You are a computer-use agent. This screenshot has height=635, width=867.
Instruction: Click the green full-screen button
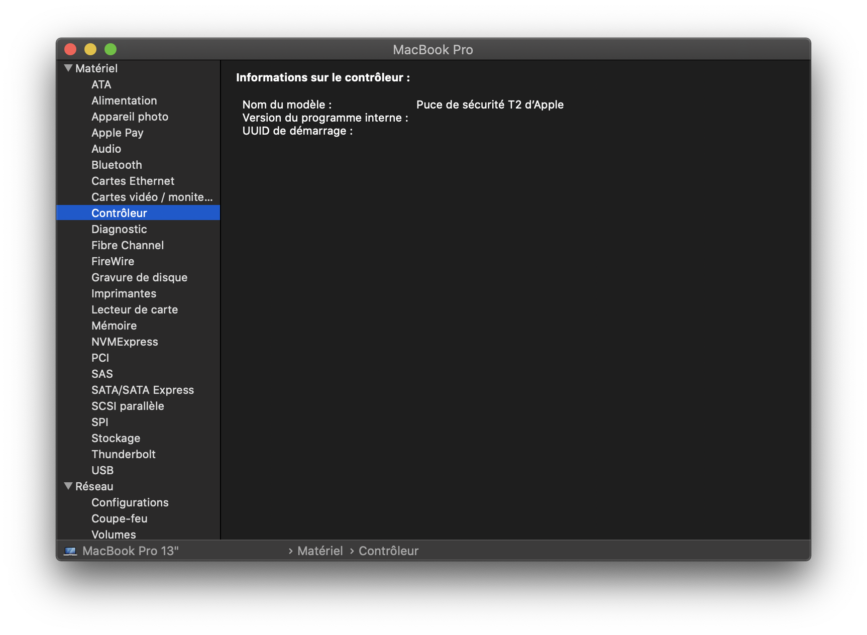click(111, 49)
